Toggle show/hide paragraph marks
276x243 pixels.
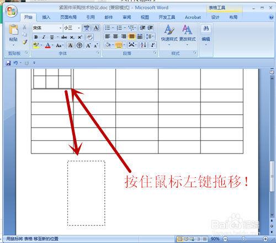[153, 45]
